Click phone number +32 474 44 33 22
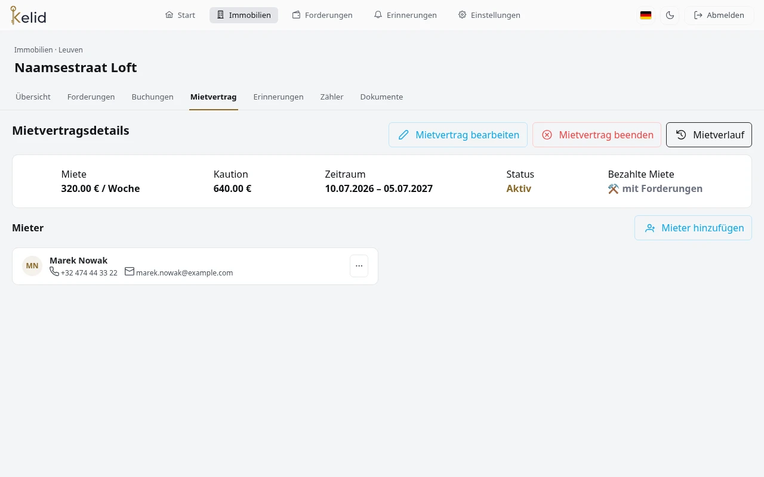This screenshot has height=477, width=764. [x=89, y=273]
